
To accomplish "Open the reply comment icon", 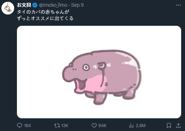I will 19,125.
